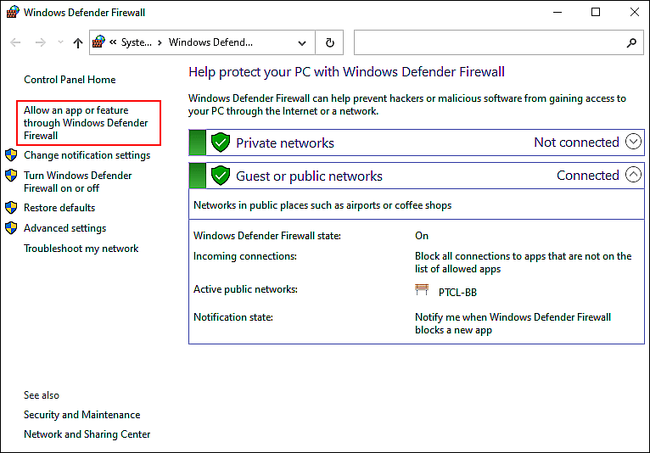The width and height of the screenshot is (650, 453).
Task: Click Incoming connections label
Action: pyautogui.click(x=245, y=256)
